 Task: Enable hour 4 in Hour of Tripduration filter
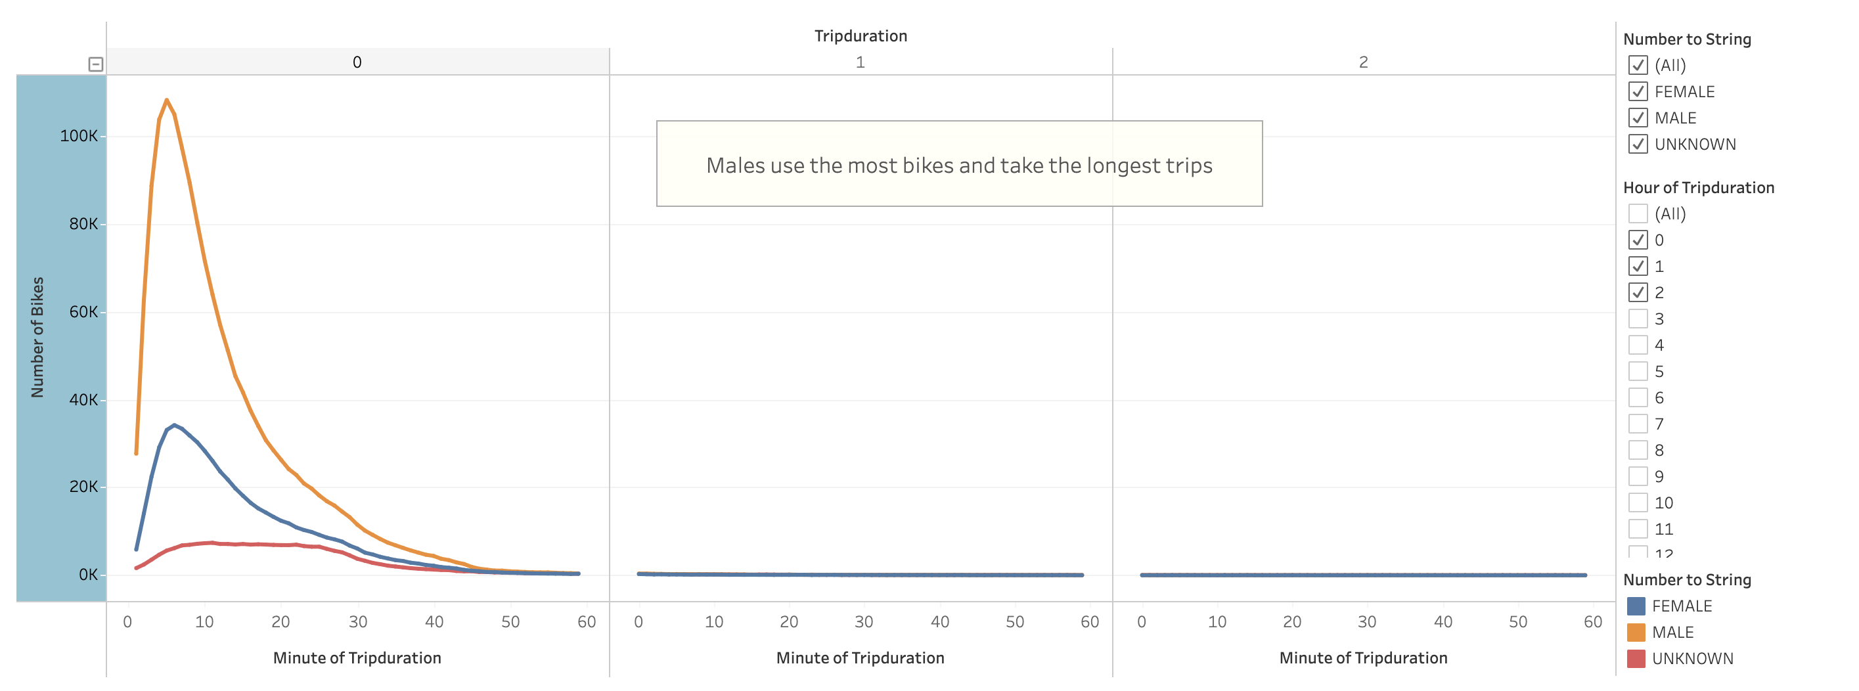[x=1640, y=345]
